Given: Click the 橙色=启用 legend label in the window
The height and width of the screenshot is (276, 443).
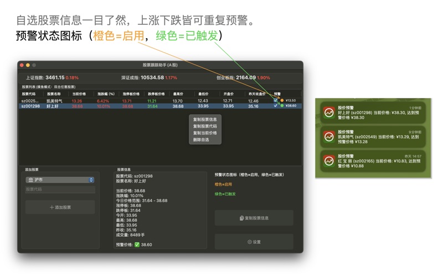Looking at the screenshot, I should (223, 184).
